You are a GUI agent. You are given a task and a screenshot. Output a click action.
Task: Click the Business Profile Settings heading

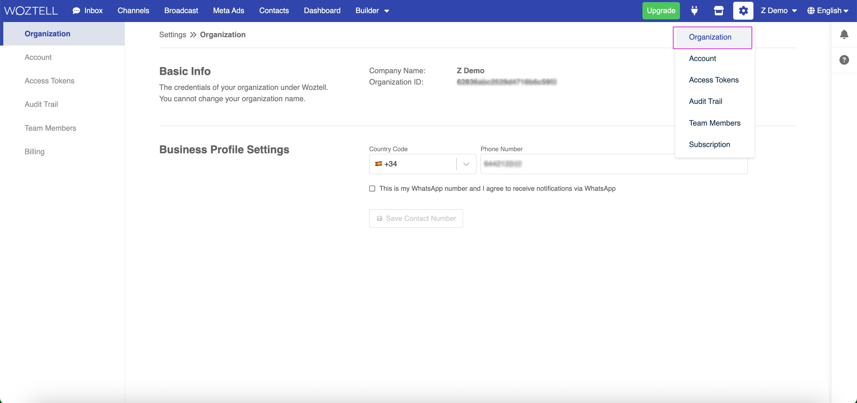tap(224, 149)
